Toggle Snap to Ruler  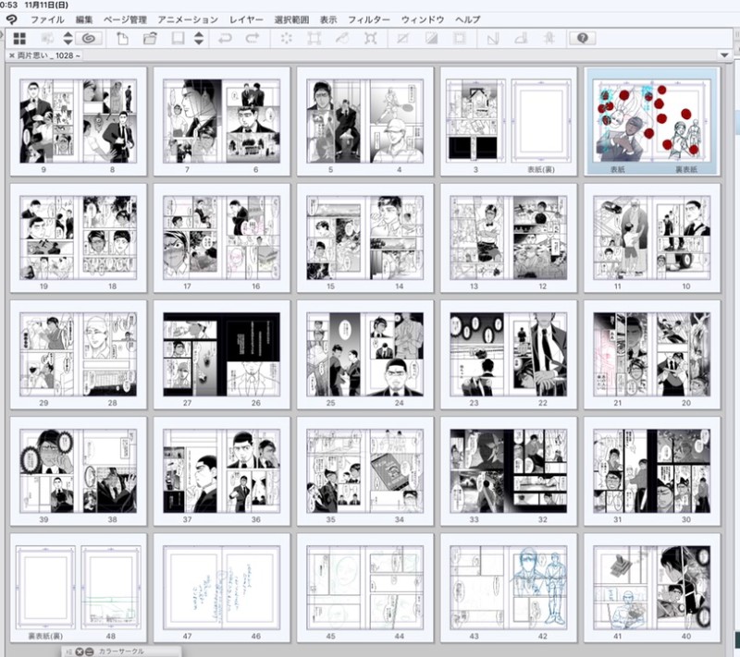(x=493, y=38)
